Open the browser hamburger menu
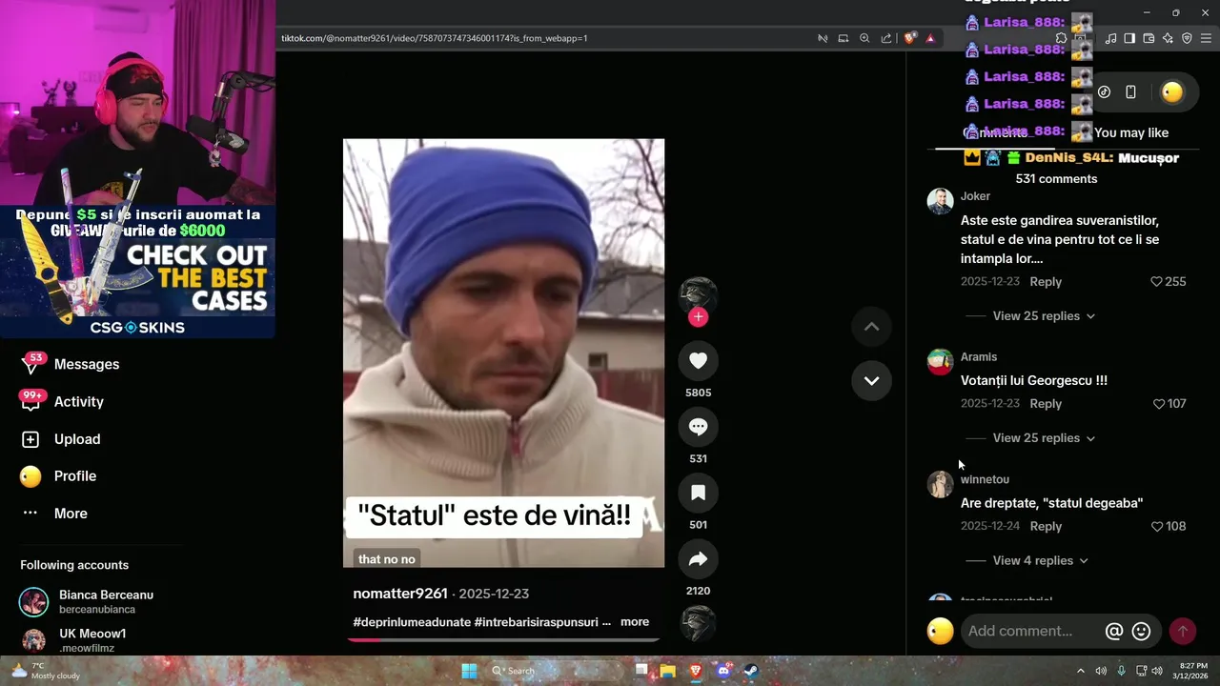 (1206, 38)
